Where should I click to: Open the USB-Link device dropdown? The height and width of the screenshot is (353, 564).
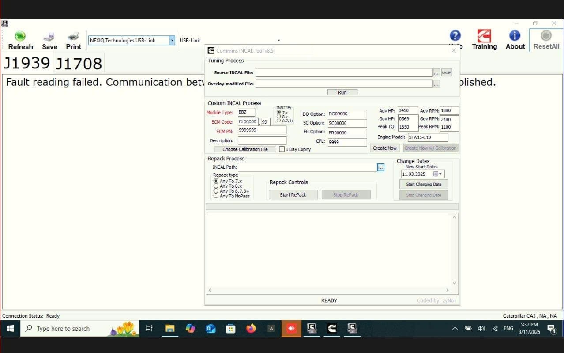point(278,40)
